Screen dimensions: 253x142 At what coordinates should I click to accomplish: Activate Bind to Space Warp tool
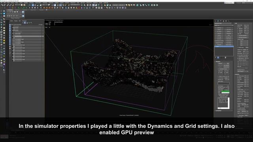[x=13, y=5]
